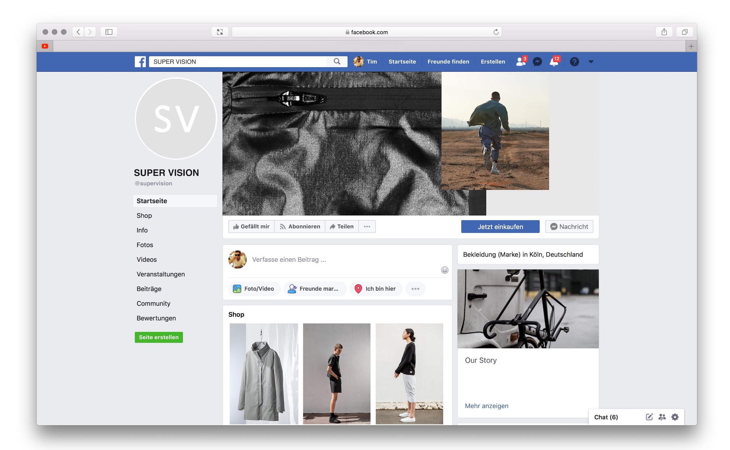Open Shop in left page menu
The height and width of the screenshot is (450, 730).
(144, 216)
